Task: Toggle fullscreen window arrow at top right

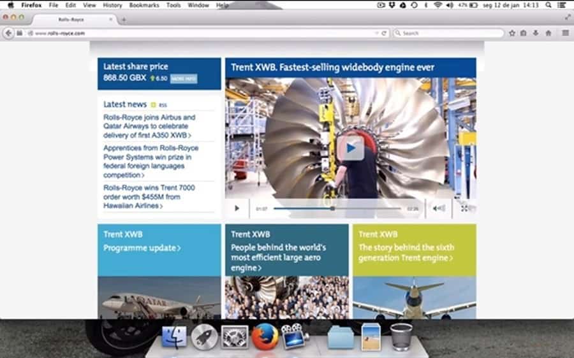Action: [568, 17]
